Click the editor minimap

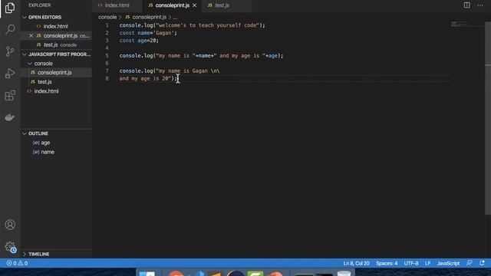coord(467,24)
